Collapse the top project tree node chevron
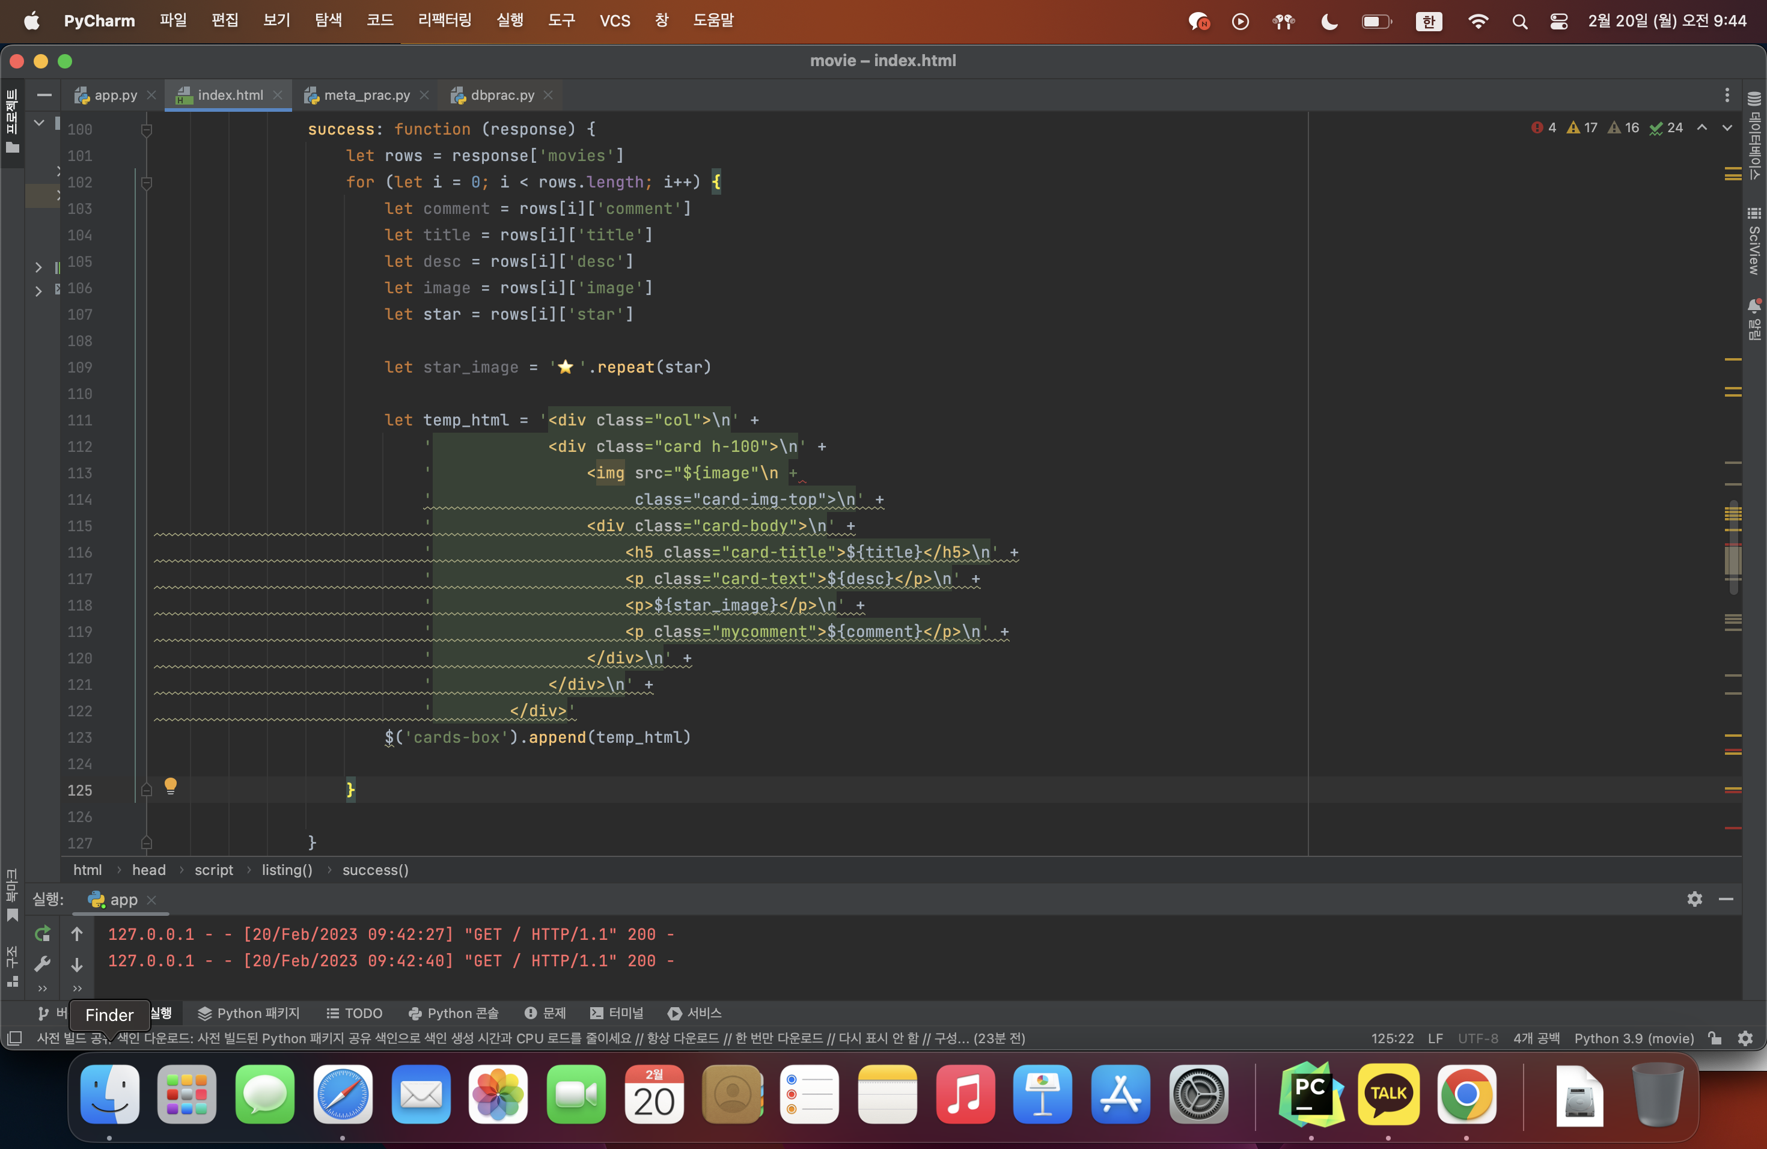Image resolution: width=1767 pixels, height=1149 pixels. coord(38,123)
